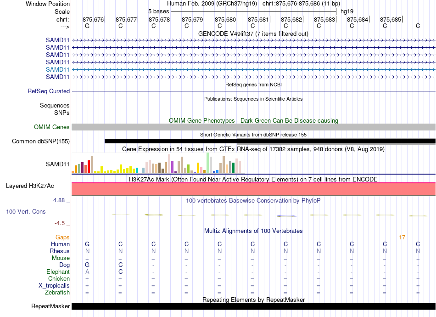Viewport: 436px width, 317px height.
Task: Click SAMD11 label beside GTEx bar chart
Action: point(57,164)
